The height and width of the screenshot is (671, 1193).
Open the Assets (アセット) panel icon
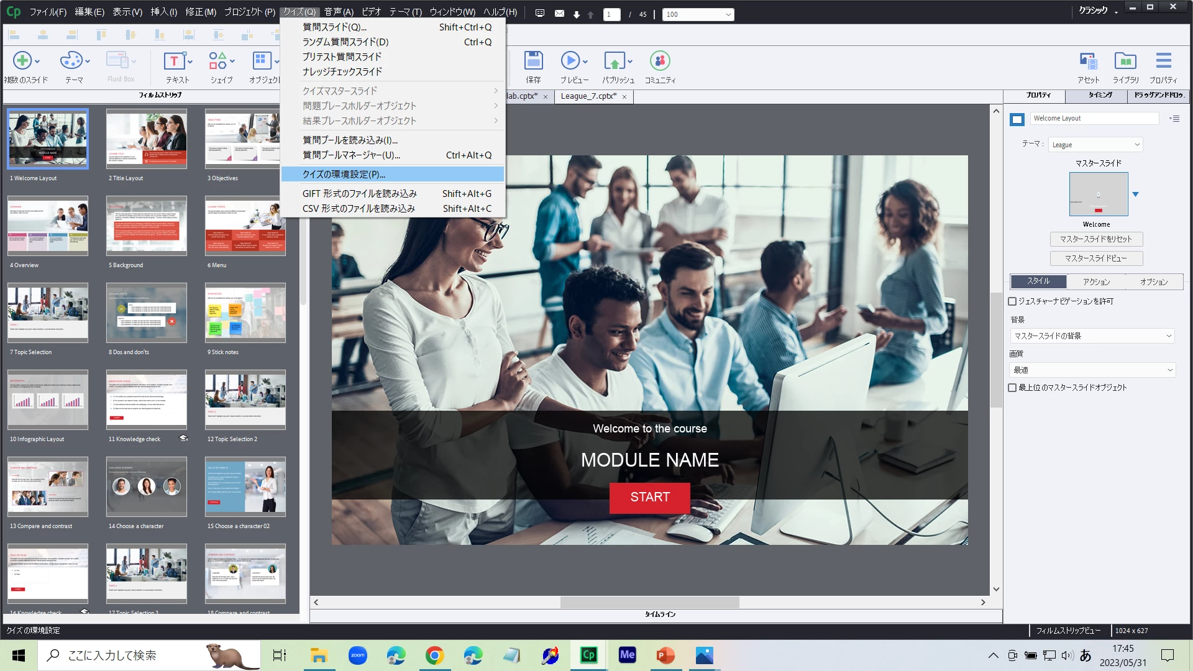[x=1088, y=62]
